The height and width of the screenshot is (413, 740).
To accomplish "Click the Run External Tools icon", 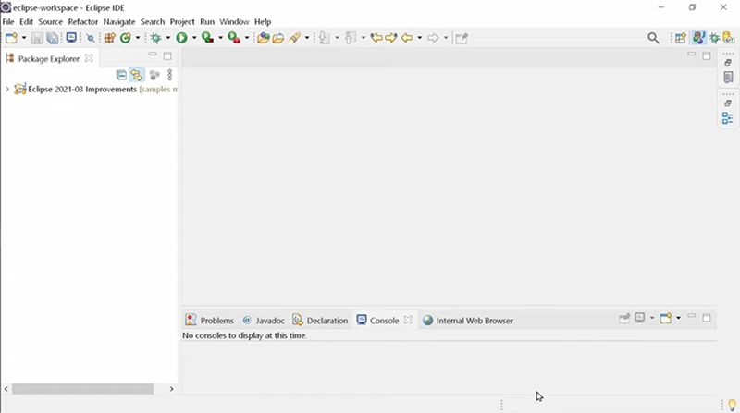I will [234, 38].
